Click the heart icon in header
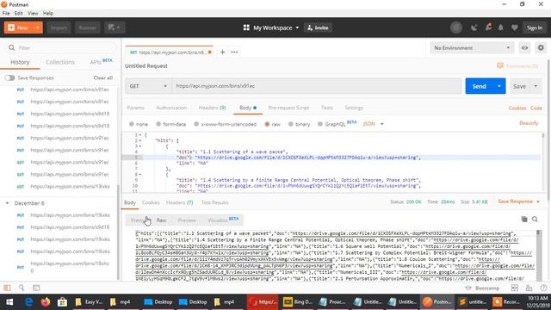Viewport: 551px width, 310px height. (515, 28)
